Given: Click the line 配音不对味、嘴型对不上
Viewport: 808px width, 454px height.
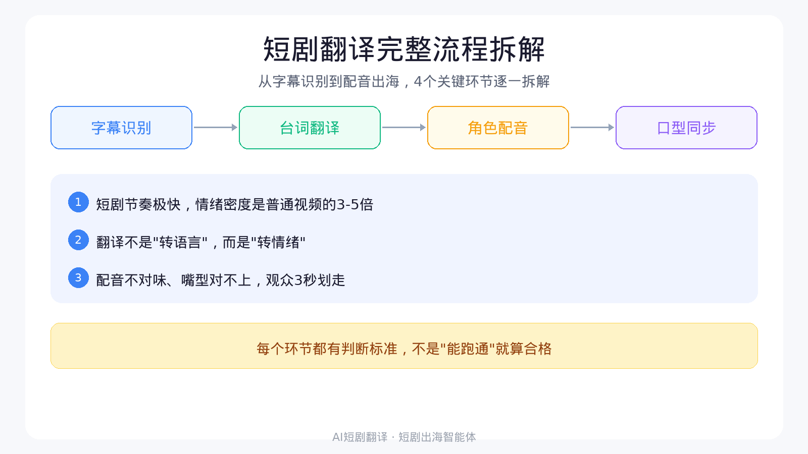Looking at the screenshot, I should coord(173,280).
